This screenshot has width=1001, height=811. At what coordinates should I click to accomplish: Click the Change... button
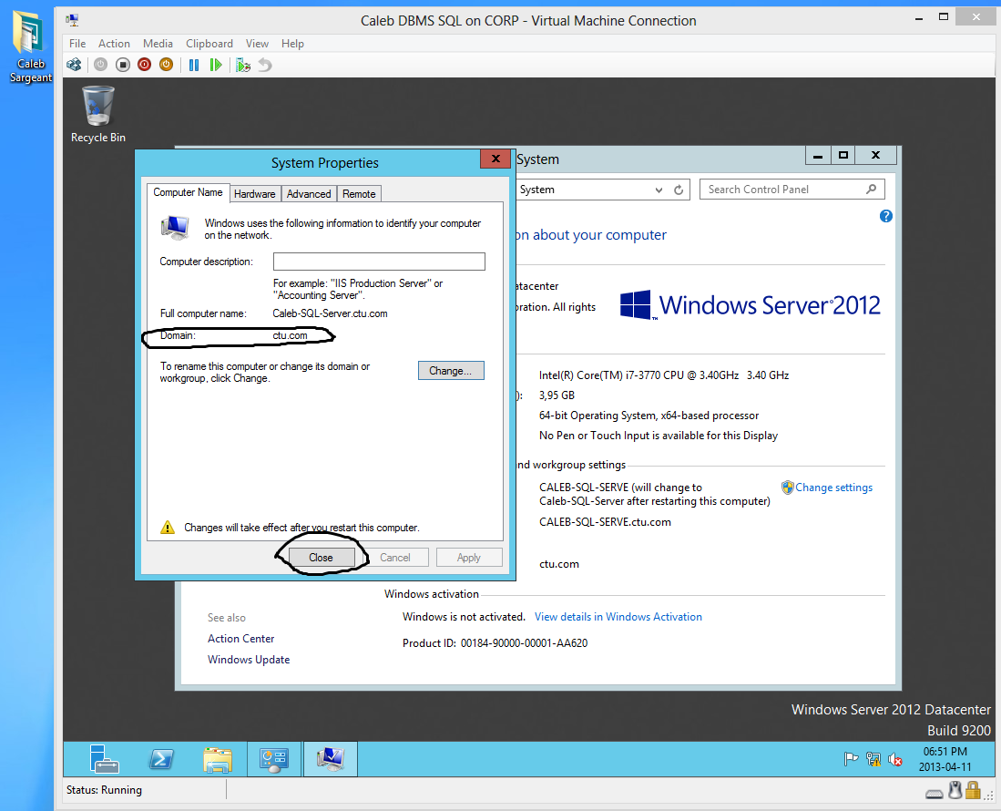[x=451, y=370]
